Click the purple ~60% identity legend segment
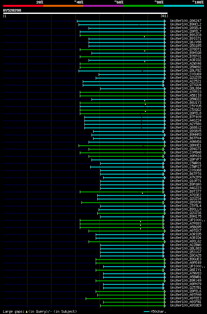207x314 pixels. [x=103, y=6]
